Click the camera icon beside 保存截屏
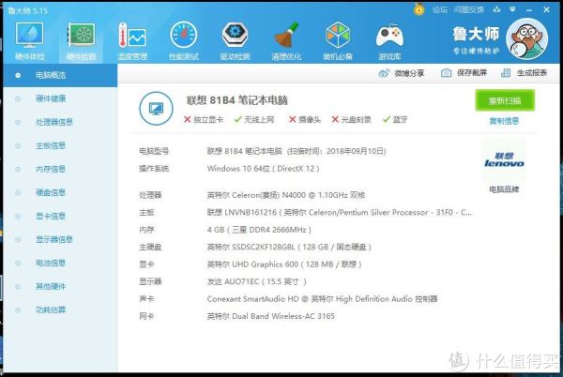This screenshot has width=563, height=377. 446,73
